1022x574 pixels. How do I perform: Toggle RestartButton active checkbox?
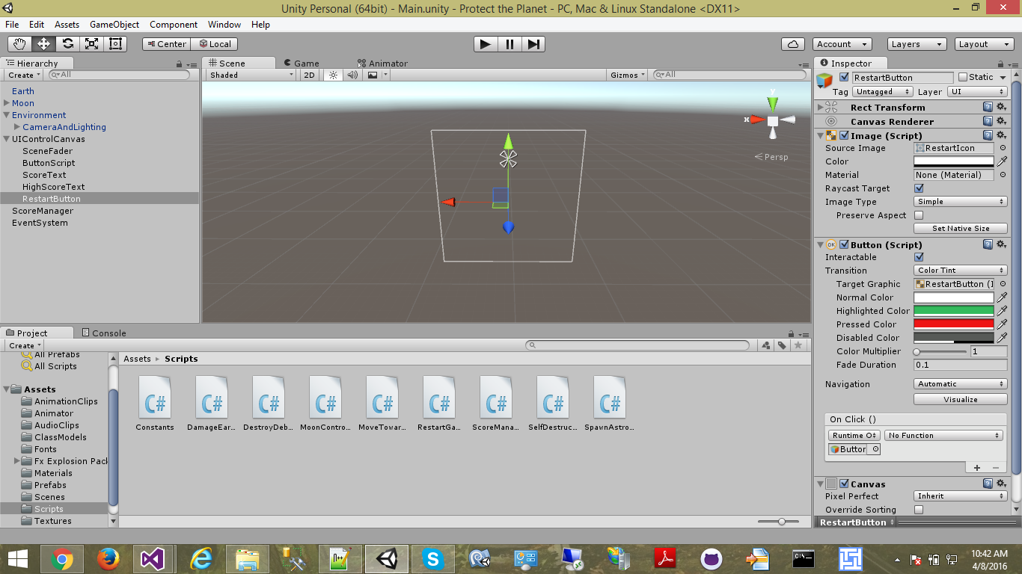tap(845, 77)
